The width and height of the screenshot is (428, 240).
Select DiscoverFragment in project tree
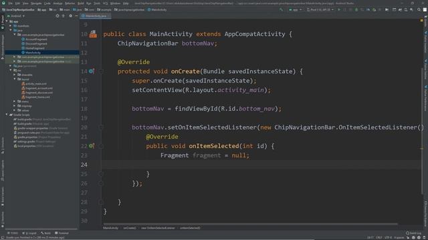34,43
